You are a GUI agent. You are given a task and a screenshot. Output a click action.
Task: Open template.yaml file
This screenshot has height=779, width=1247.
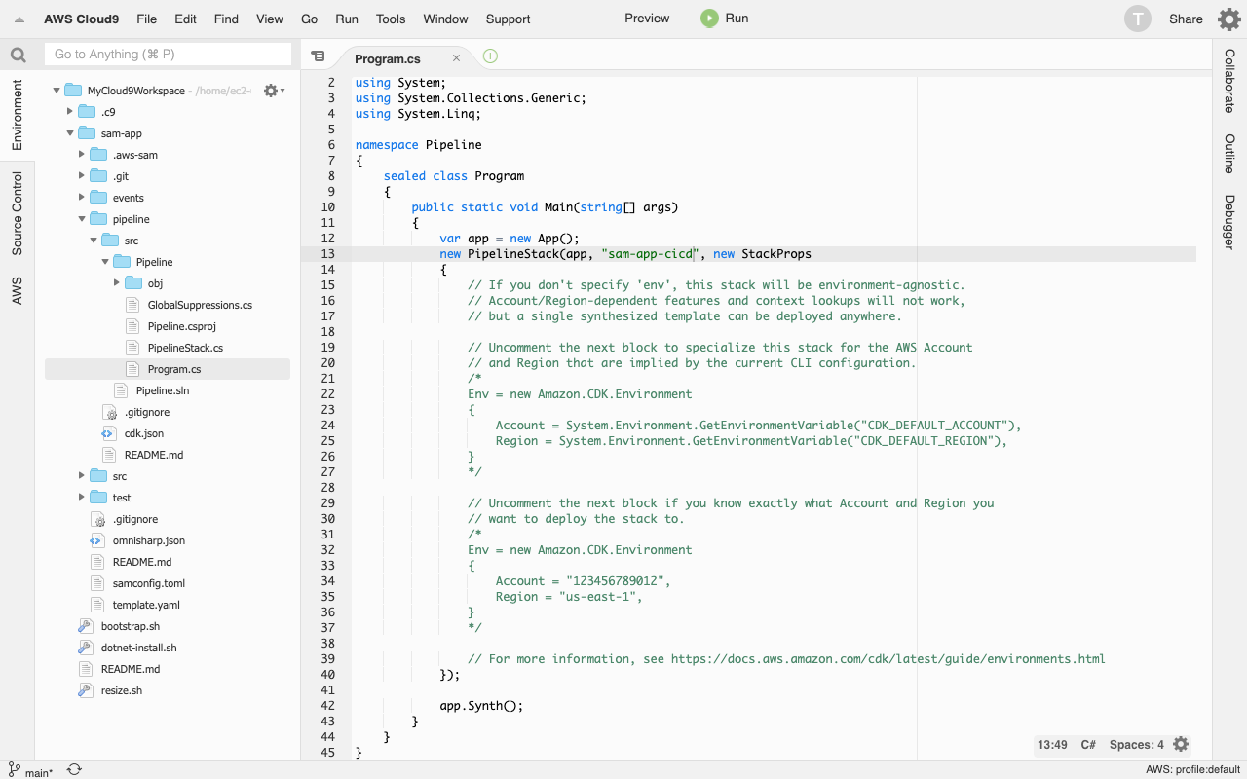[x=146, y=605]
